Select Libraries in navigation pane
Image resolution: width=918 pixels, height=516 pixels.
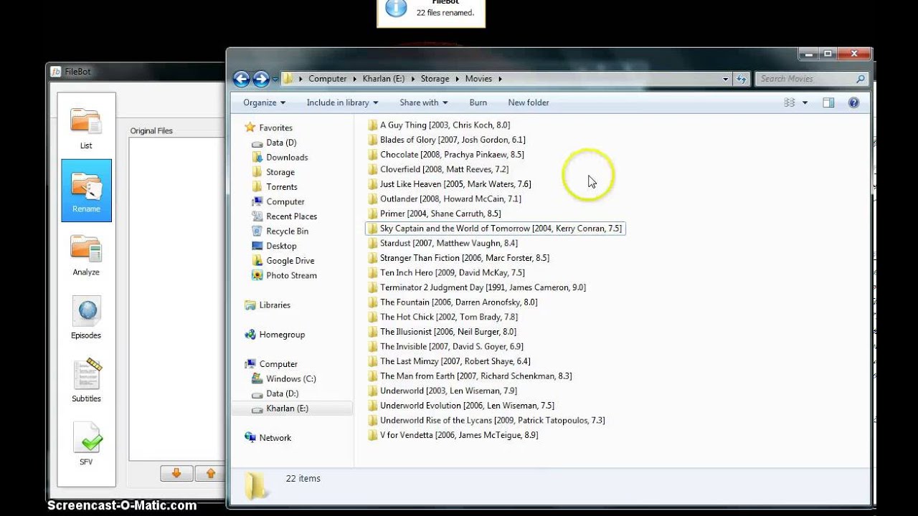[274, 305]
